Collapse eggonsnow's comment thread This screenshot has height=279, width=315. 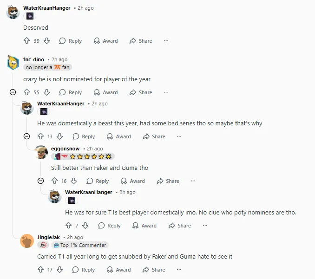40,181
